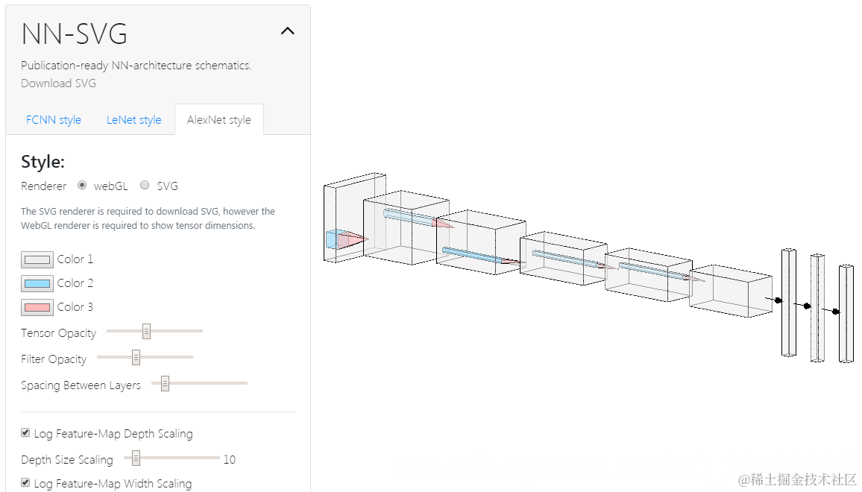Viewport: 862px width, 492px height.
Task: Open the blue Color 2 swatch
Action: tap(37, 283)
